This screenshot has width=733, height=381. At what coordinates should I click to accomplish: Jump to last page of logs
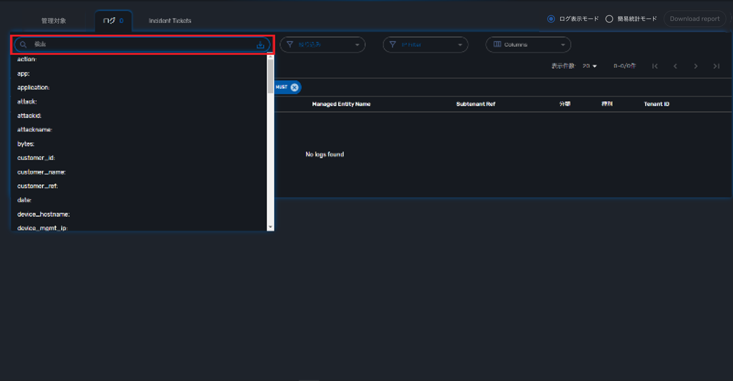[716, 66]
